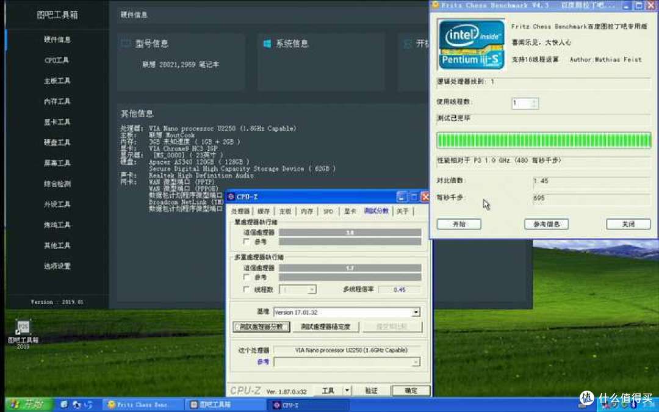Switch to the 显卡 tab in CPU-Z
This screenshot has height=412, width=659.
coord(350,211)
